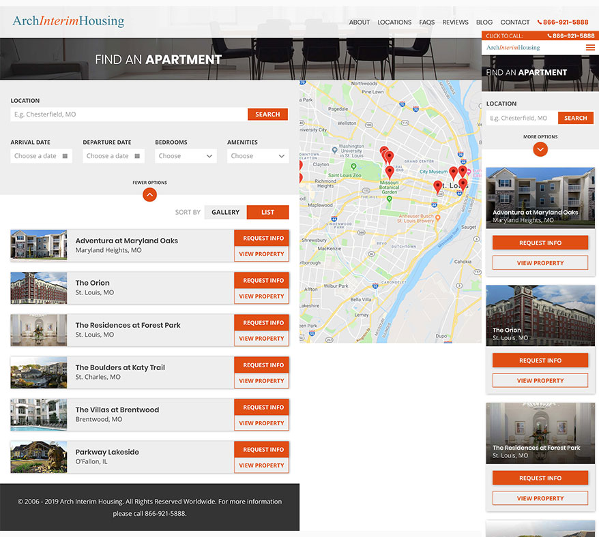Open the Blog page
This screenshot has width=599, height=537.
click(x=484, y=22)
